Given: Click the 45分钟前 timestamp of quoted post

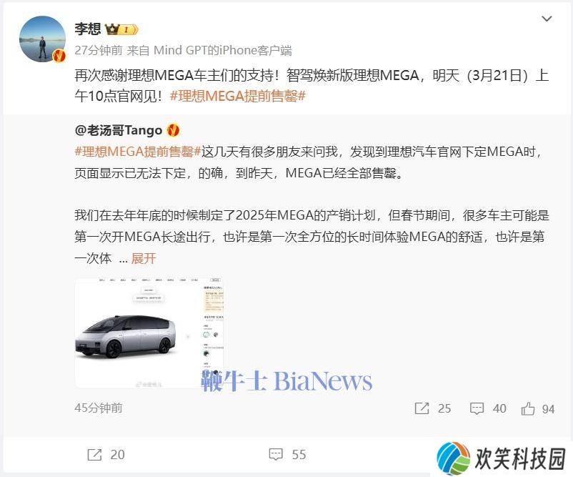Looking at the screenshot, I should [99, 408].
